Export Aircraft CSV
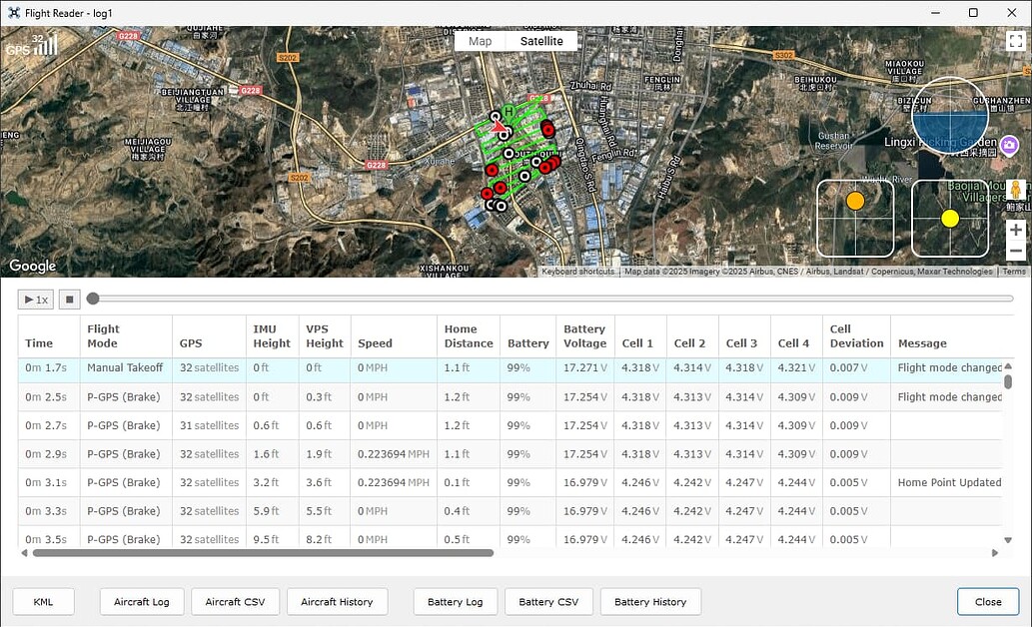The width and height of the screenshot is (1032, 627). 235,601
